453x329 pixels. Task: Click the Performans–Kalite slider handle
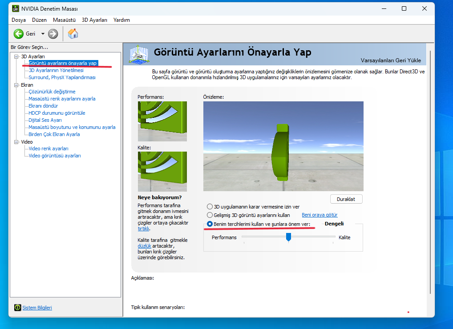pos(288,237)
